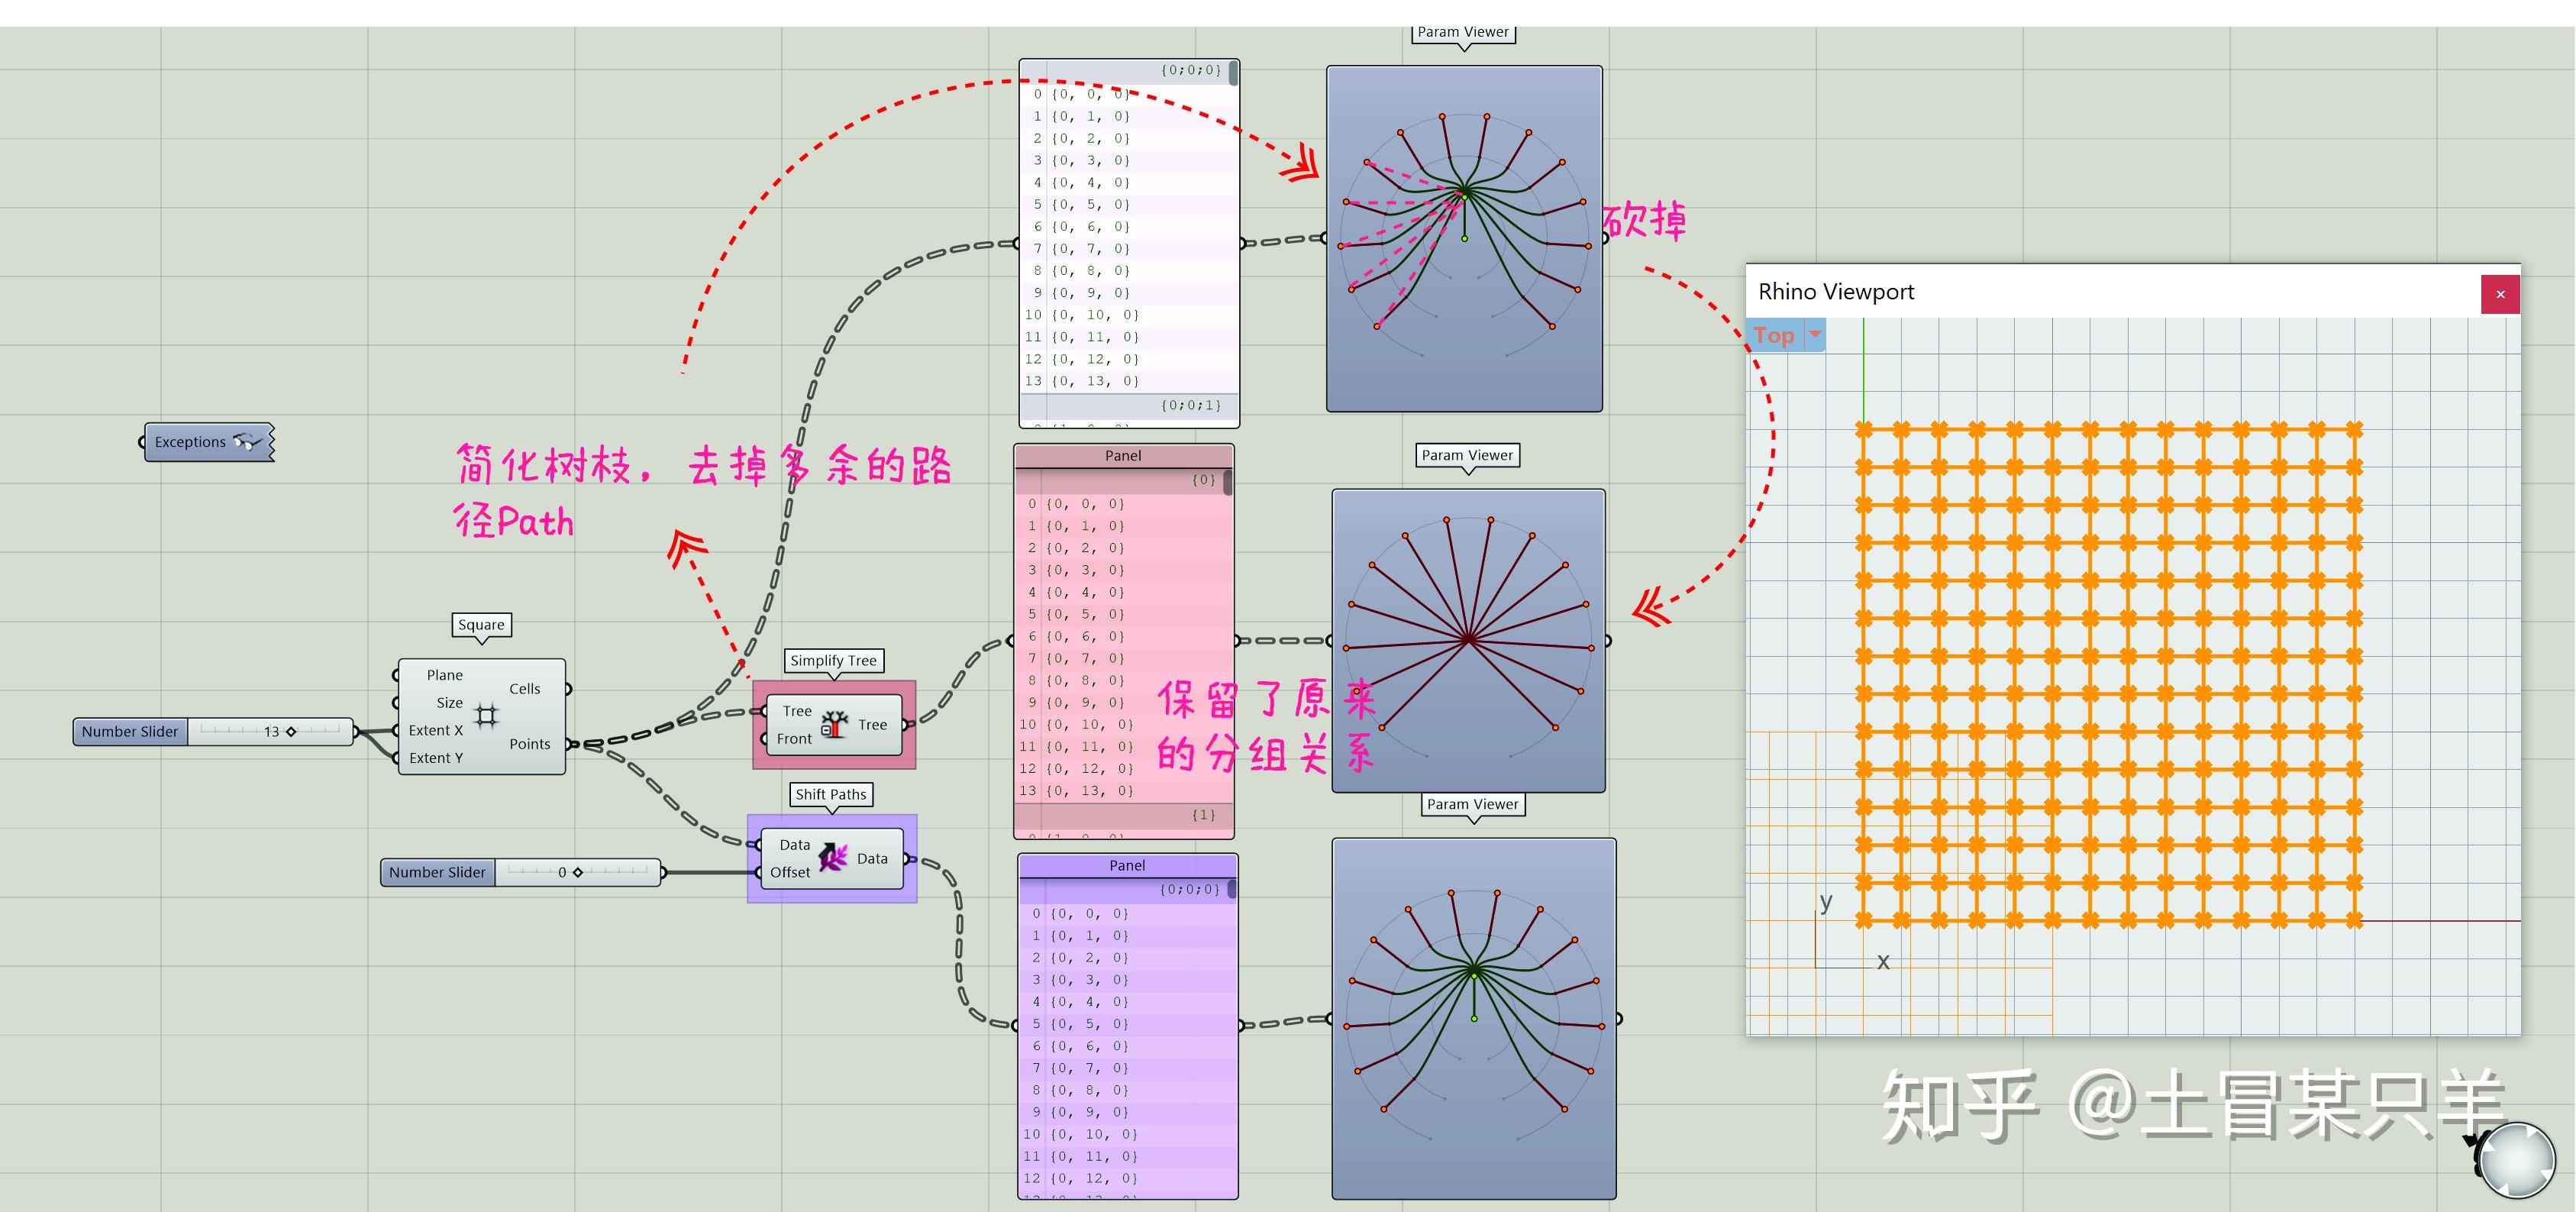Screen dimensions: 2576x1212
Task: Click the glasses icon on Exceptions
Action: point(246,442)
